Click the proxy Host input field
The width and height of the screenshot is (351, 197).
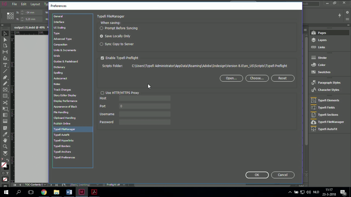145,98
